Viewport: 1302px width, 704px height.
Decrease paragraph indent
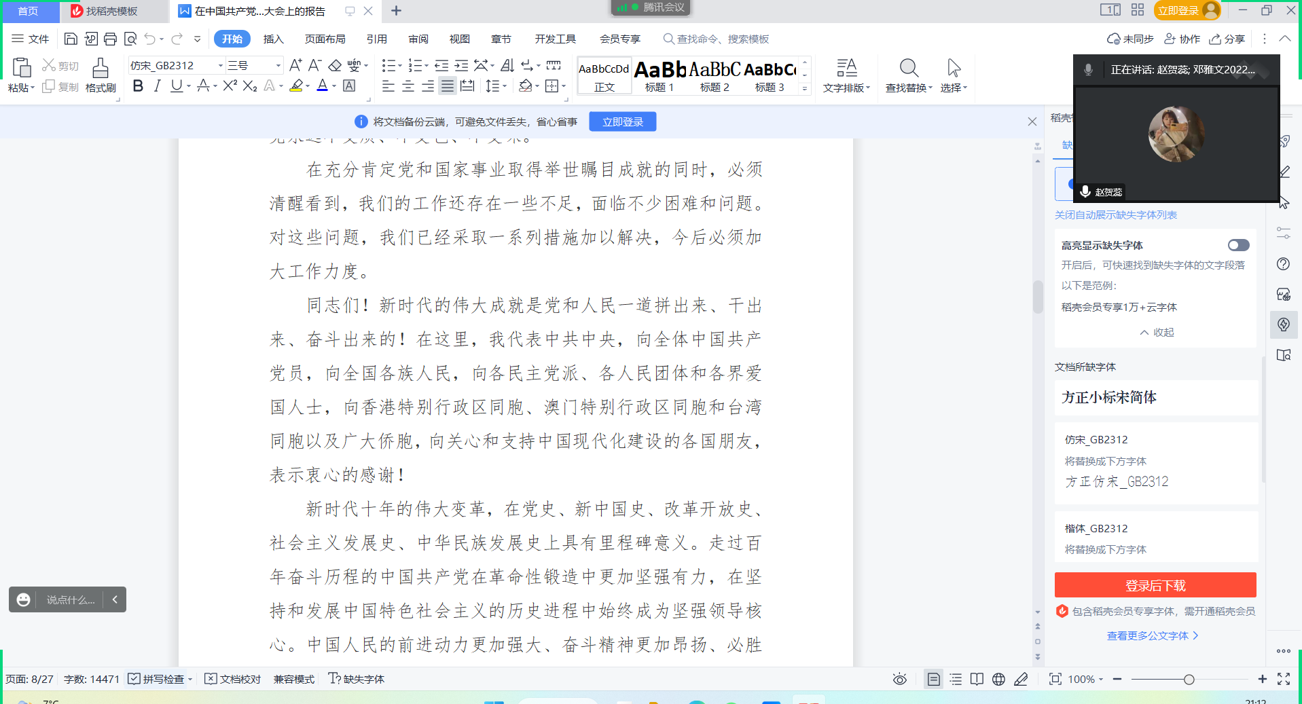(x=441, y=65)
